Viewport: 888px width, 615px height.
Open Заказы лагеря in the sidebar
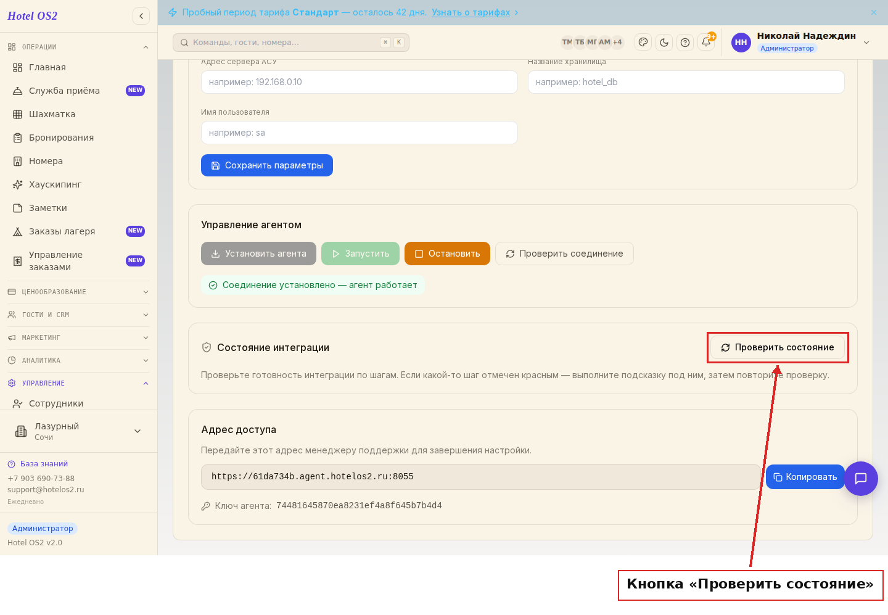click(78, 231)
